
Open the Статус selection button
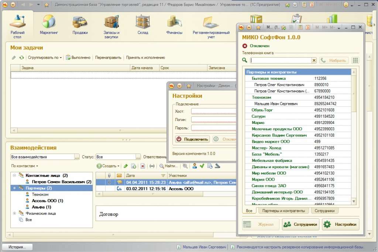coord(138,157)
